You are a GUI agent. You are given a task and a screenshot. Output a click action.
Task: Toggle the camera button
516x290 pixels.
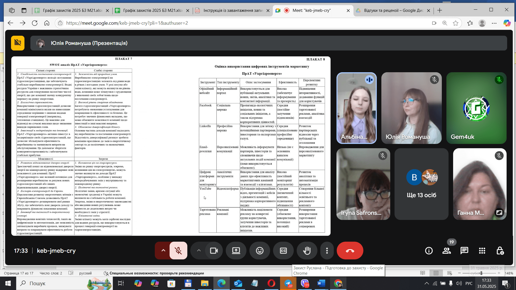tap(214, 251)
